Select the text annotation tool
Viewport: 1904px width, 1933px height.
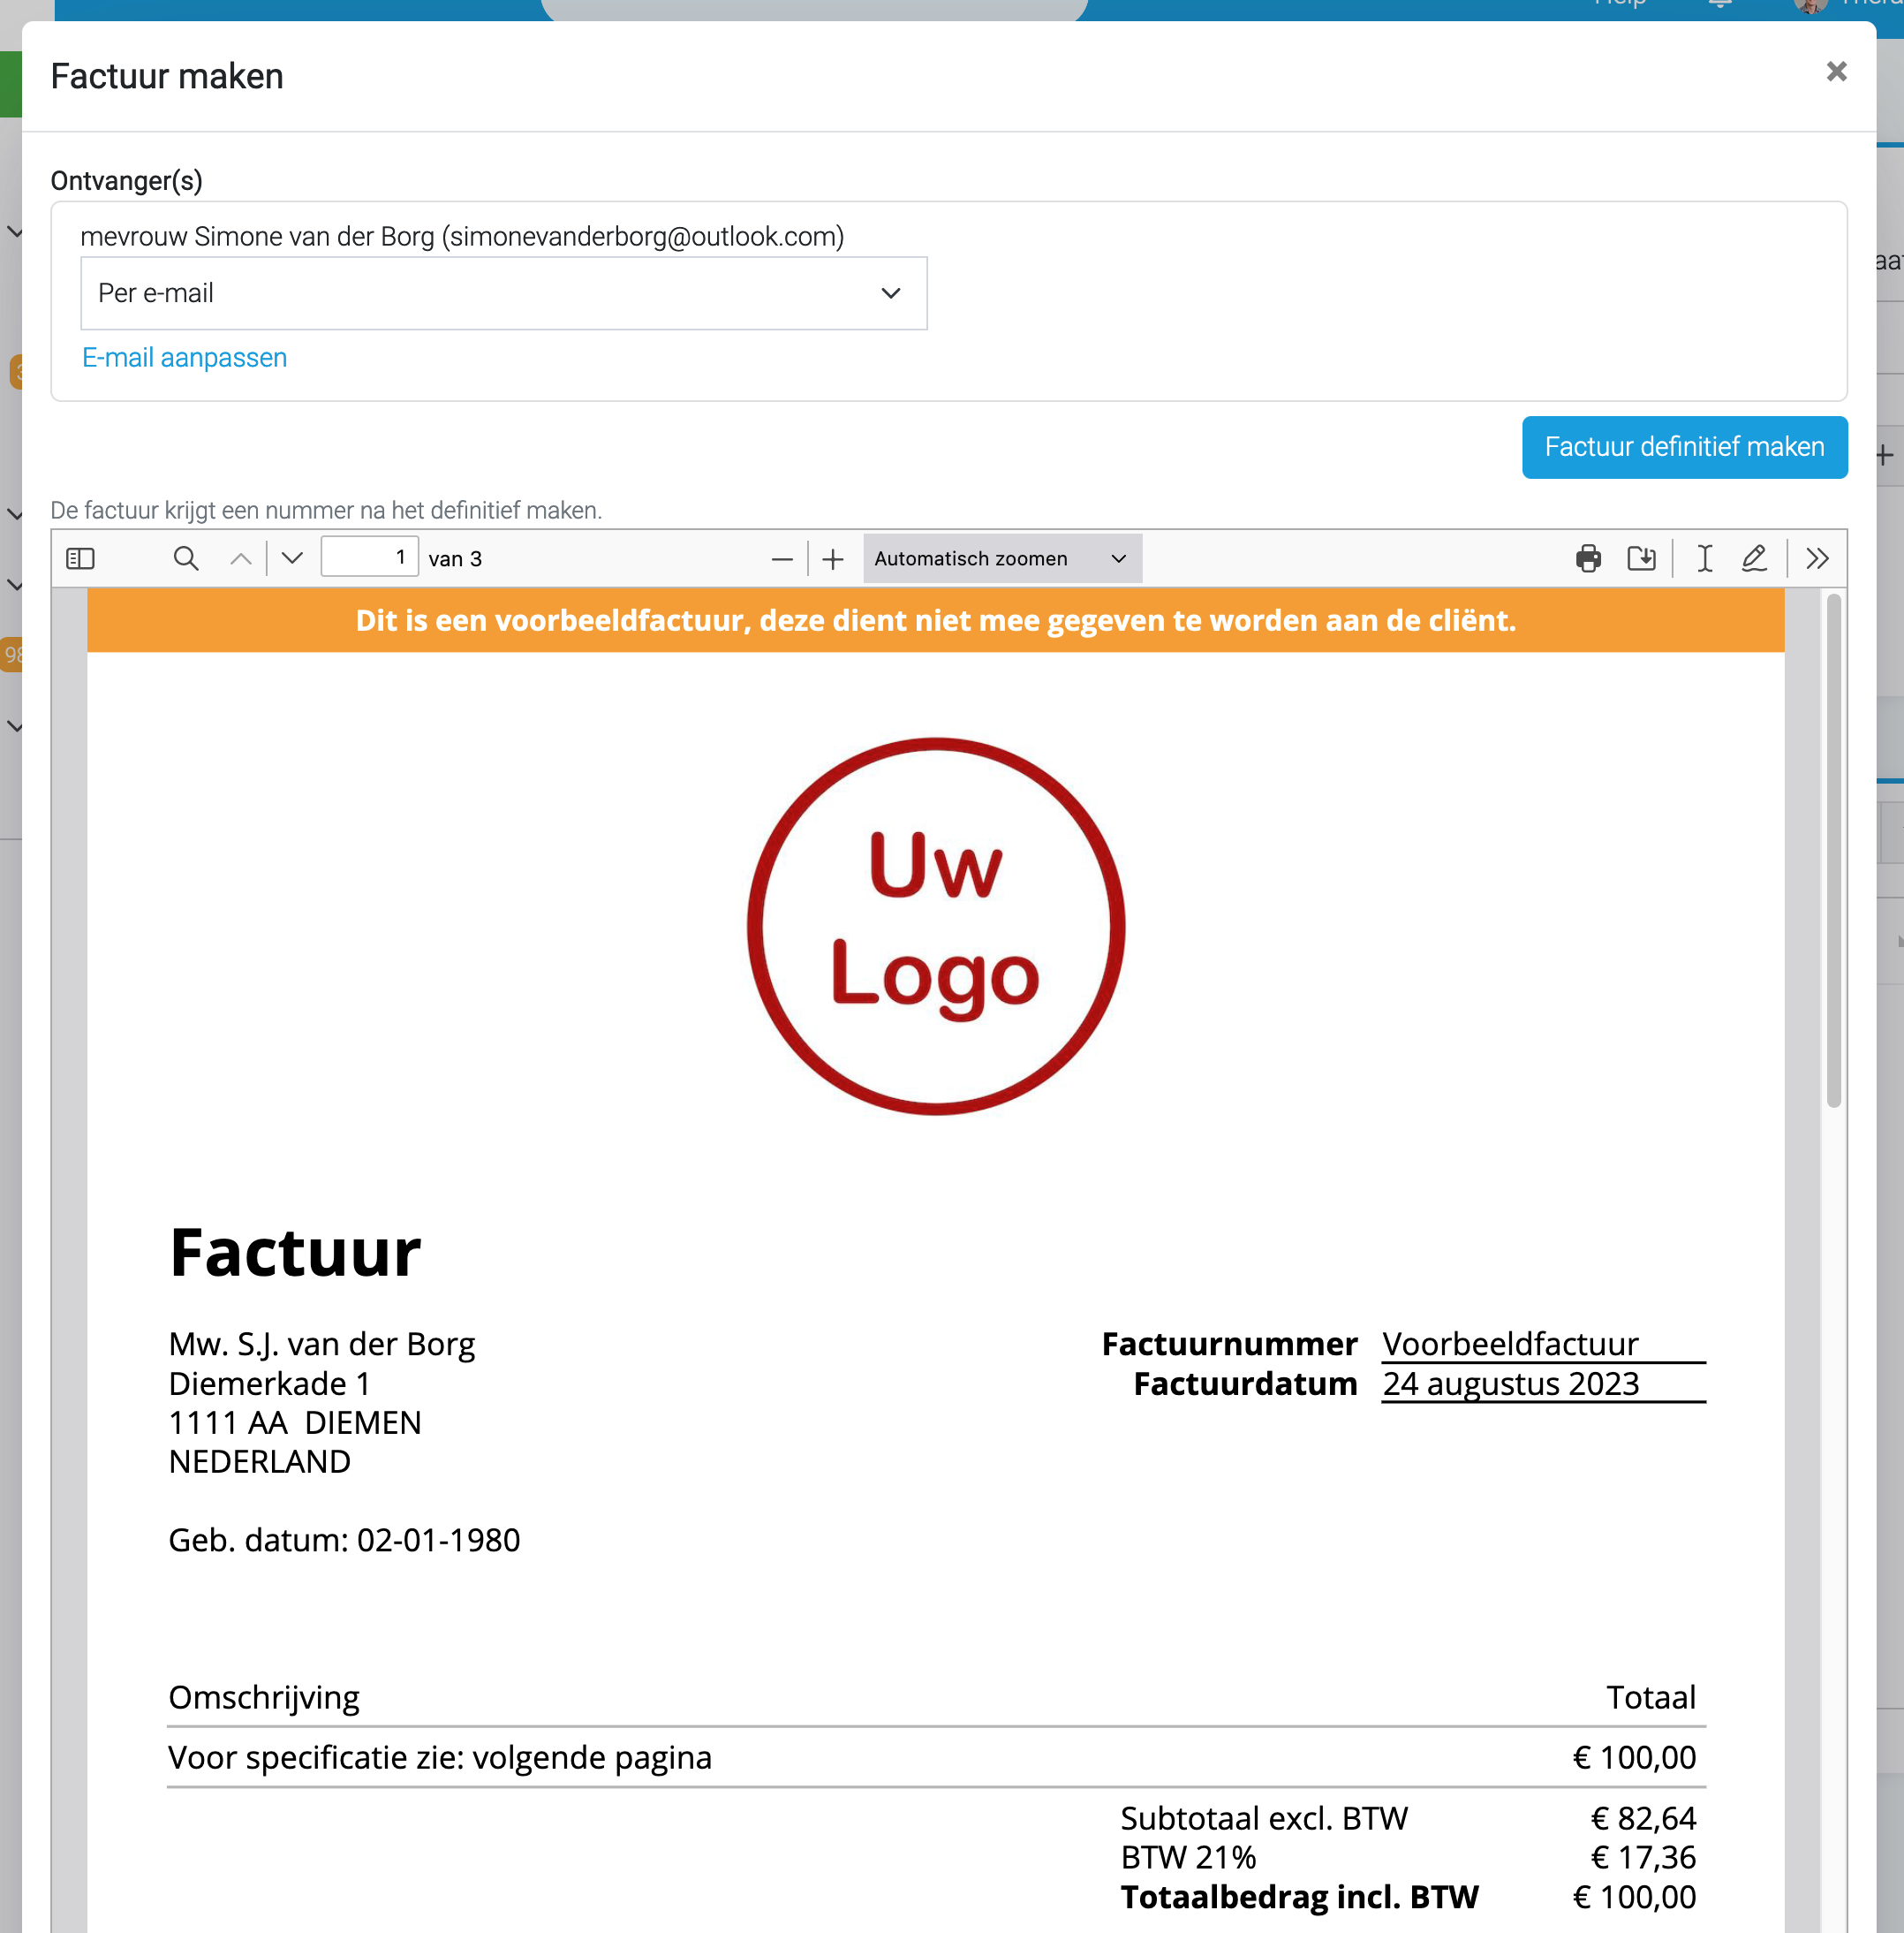[x=1705, y=558]
